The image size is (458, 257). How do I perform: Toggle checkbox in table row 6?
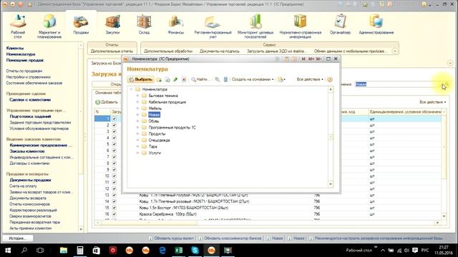(114, 151)
